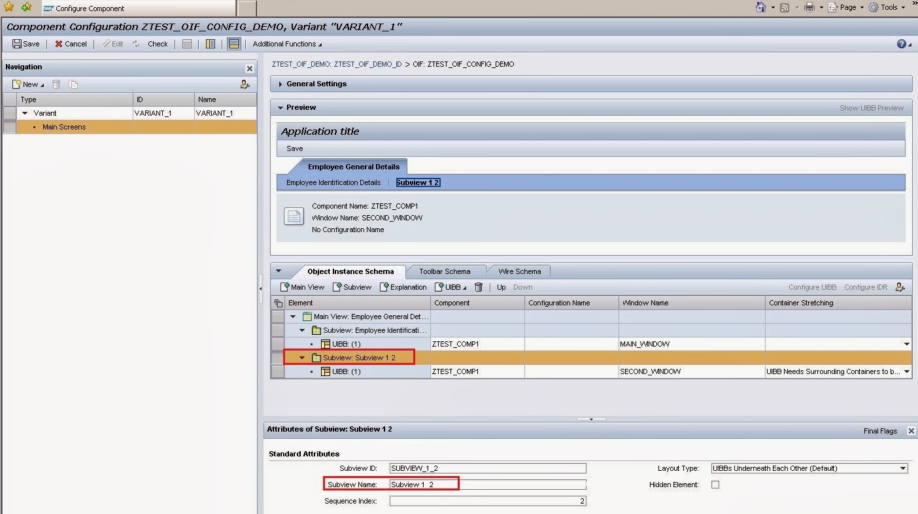Viewport: 918px width, 514px height.
Task: Switch to the Toolbar Schema tab
Action: tap(445, 271)
